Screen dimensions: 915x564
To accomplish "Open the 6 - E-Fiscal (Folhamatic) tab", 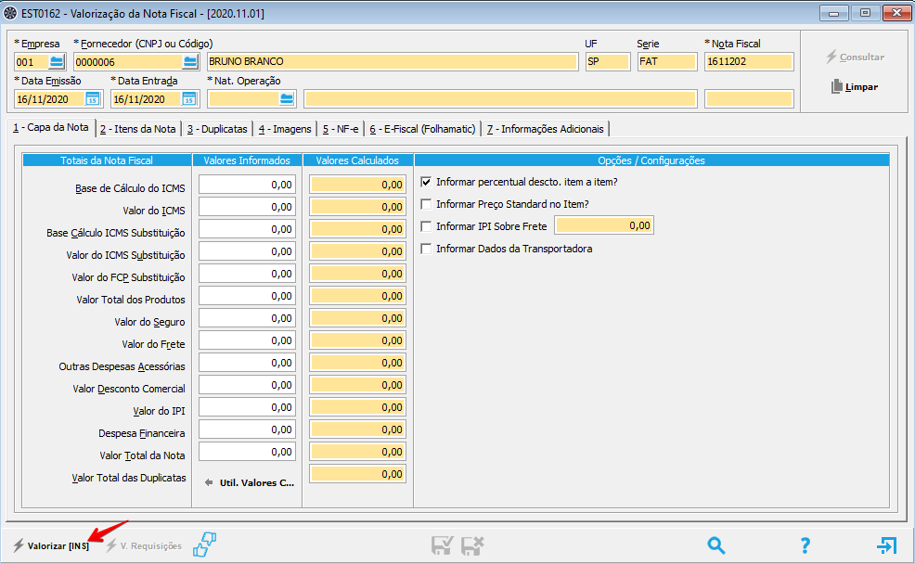I will (x=422, y=129).
